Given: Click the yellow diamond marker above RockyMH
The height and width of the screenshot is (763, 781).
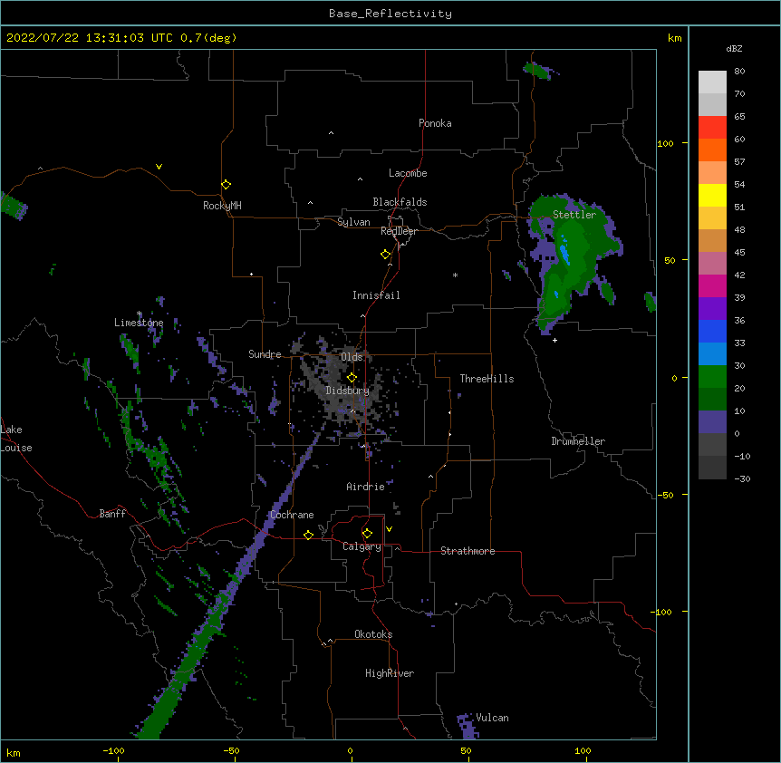Looking at the screenshot, I should (226, 185).
